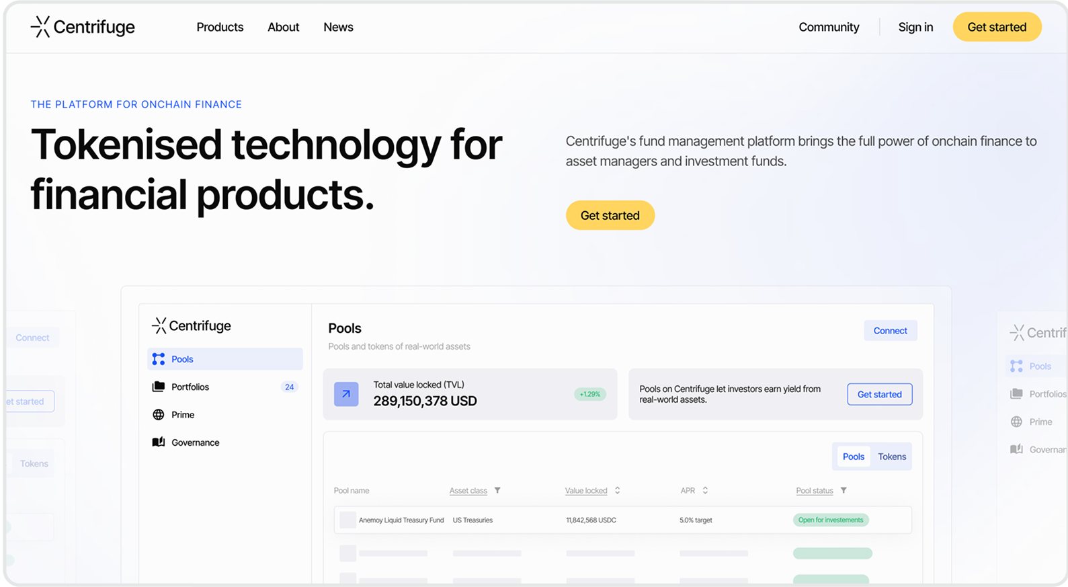Open the About page
This screenshot has width=1068, height=587.
pyautogui.click(x=283, y=27)
